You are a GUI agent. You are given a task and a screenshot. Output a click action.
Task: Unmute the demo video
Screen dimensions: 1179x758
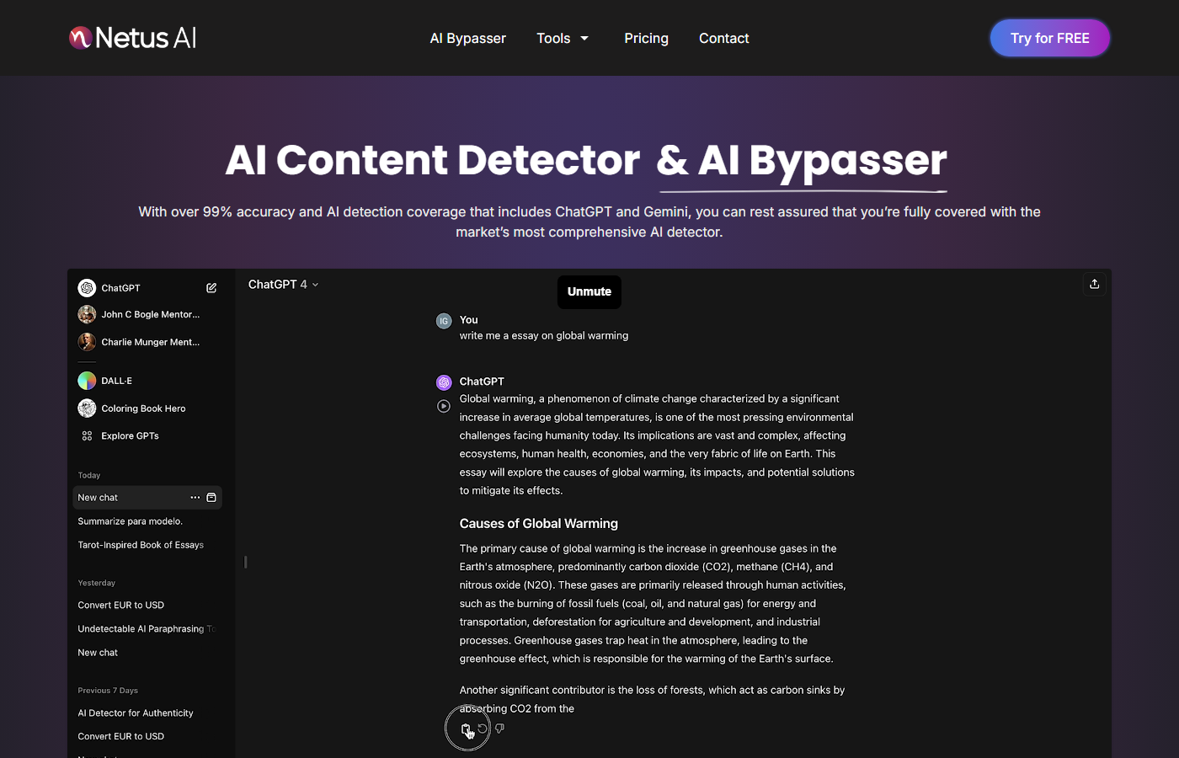click(589, 291)
